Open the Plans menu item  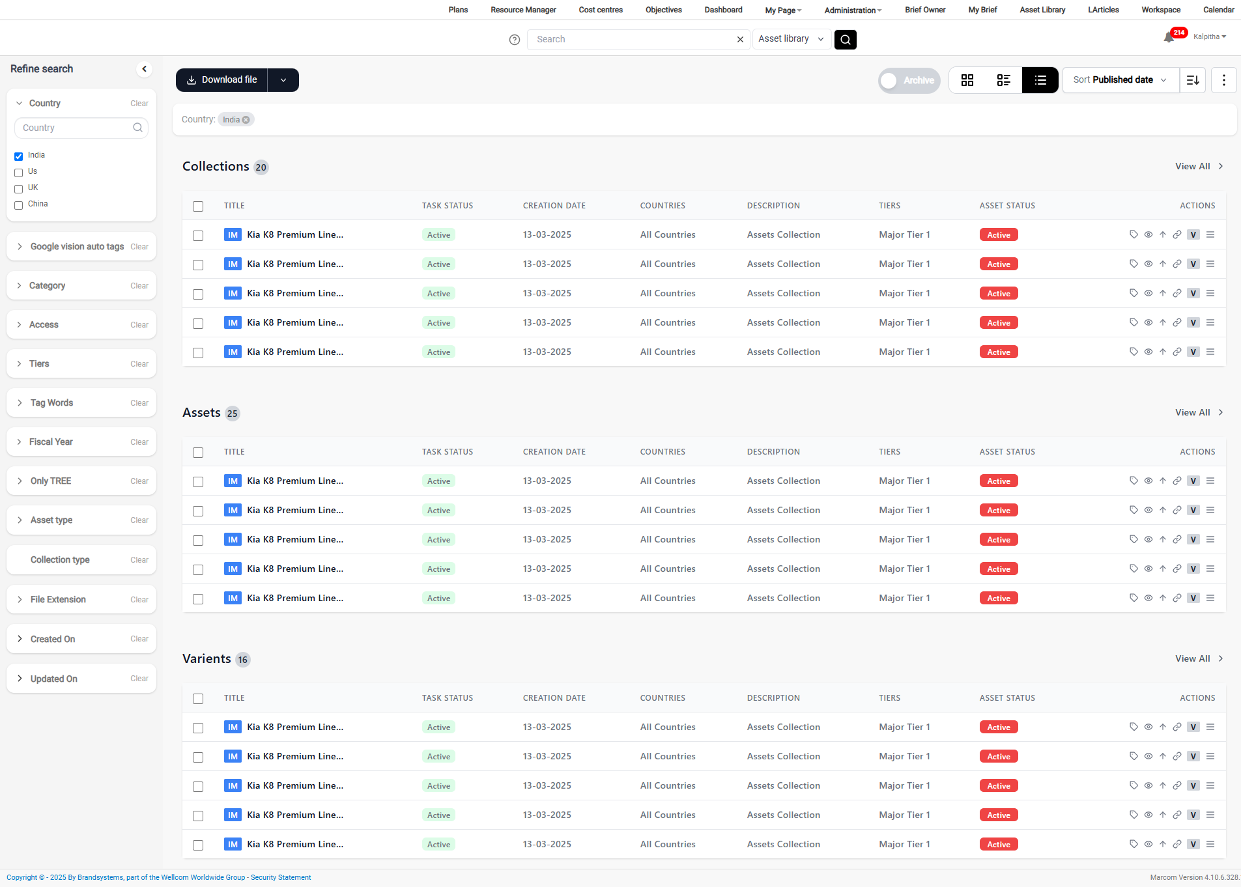458,10
